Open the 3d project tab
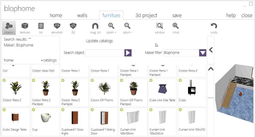The height and width of the screenshot is (137, 255). coord(146,15)
